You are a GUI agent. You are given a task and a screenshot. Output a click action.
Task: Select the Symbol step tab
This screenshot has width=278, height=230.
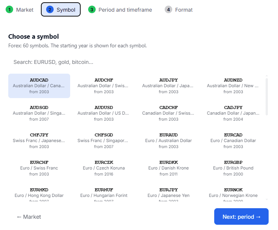pos(61,10)
